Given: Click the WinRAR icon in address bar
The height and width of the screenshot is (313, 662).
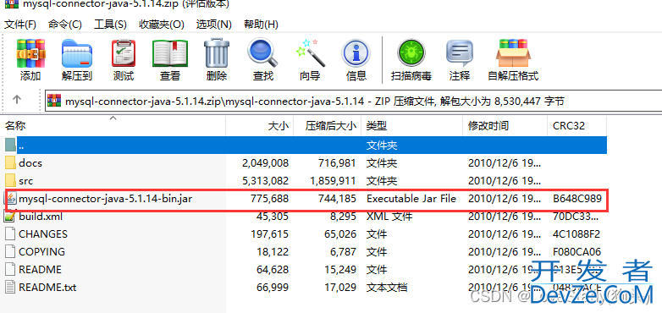Looking at the screenshot, I should point(54,101).
